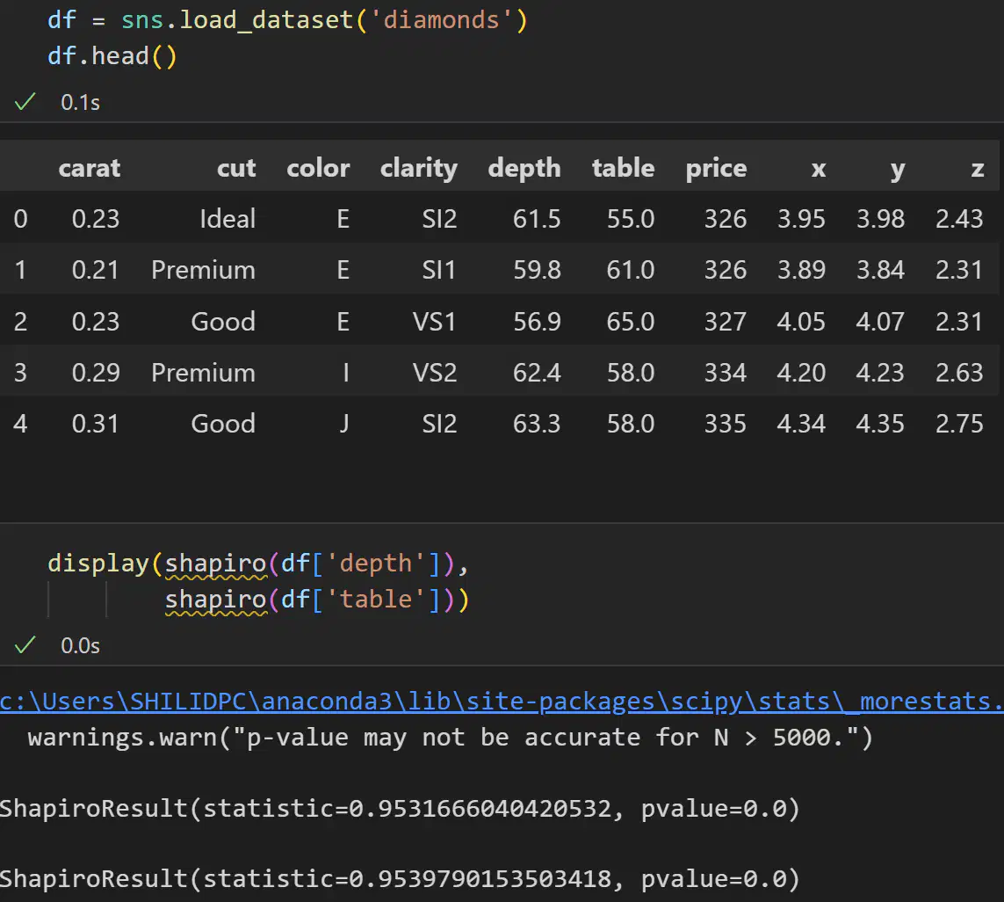Place cursor on sns.load_dataset('diamonds') line
1004x902 pixels.
pos(287,20)
